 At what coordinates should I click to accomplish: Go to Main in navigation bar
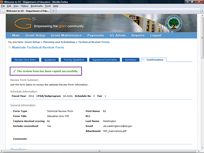16,35
